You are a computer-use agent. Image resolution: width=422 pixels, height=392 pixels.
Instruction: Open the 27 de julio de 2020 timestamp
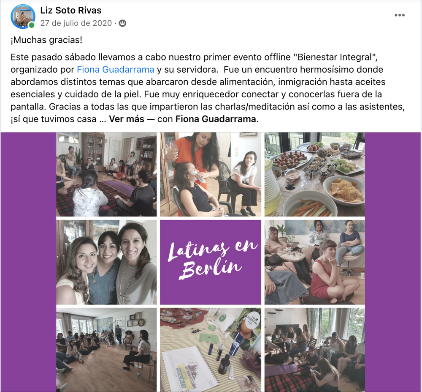point(76,23)
